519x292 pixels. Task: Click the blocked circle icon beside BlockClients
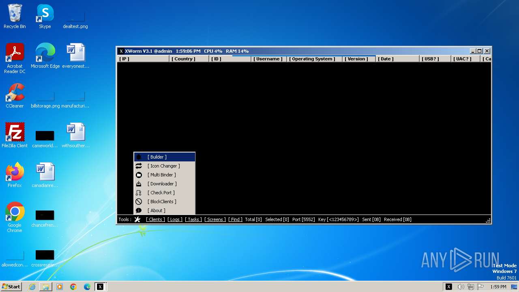(139, 202)
